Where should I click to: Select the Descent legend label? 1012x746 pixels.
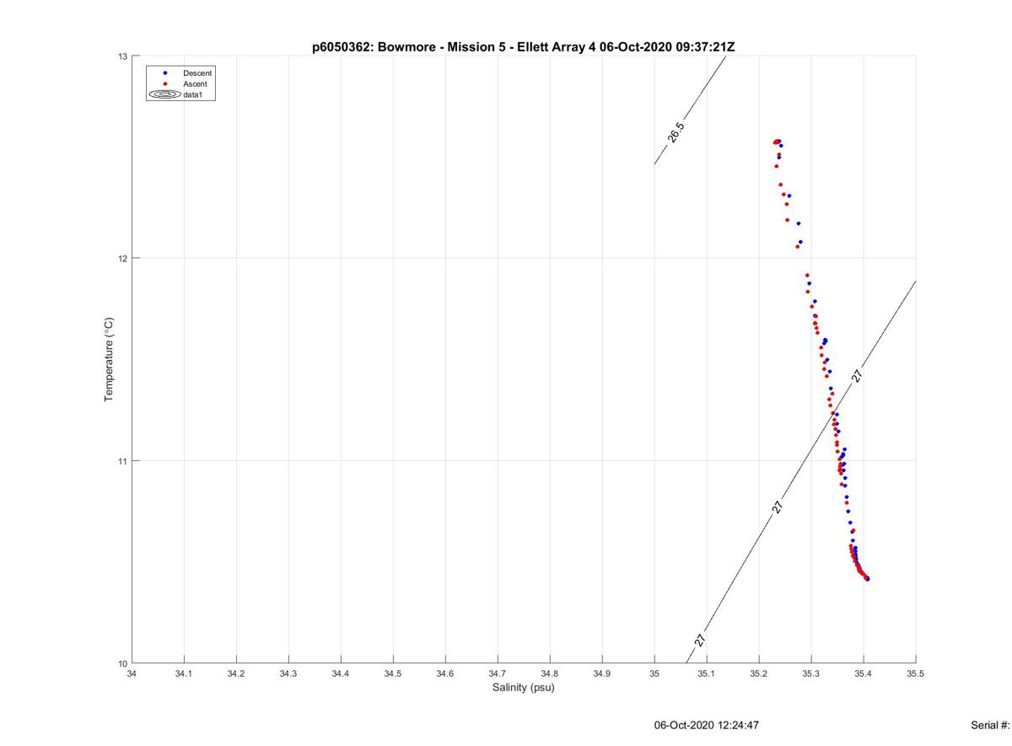[x=197, y=73]
